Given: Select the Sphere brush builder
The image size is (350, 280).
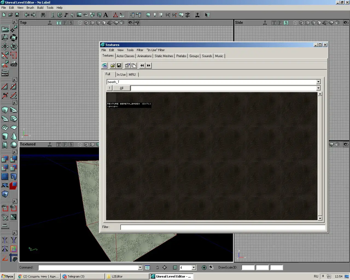Looking at the screenshot, I should (x=14, y=145).
